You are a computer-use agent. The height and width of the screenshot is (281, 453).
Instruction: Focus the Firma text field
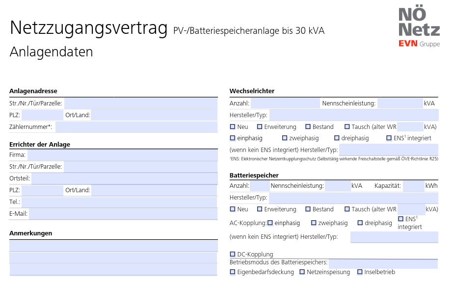123,155
